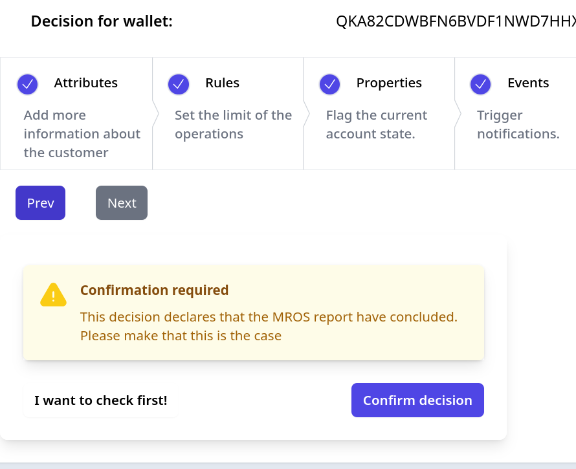Image resolution: width=576 pixels, height=469 pixels.
Task: Confirm the decision
Action: (417, 400)
